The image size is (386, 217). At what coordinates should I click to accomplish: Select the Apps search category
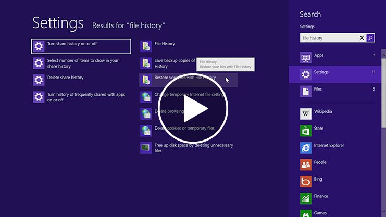(337, 56)
